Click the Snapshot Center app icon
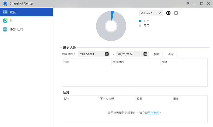Viewport: 213px width, 127px height. tap(5, 4)
